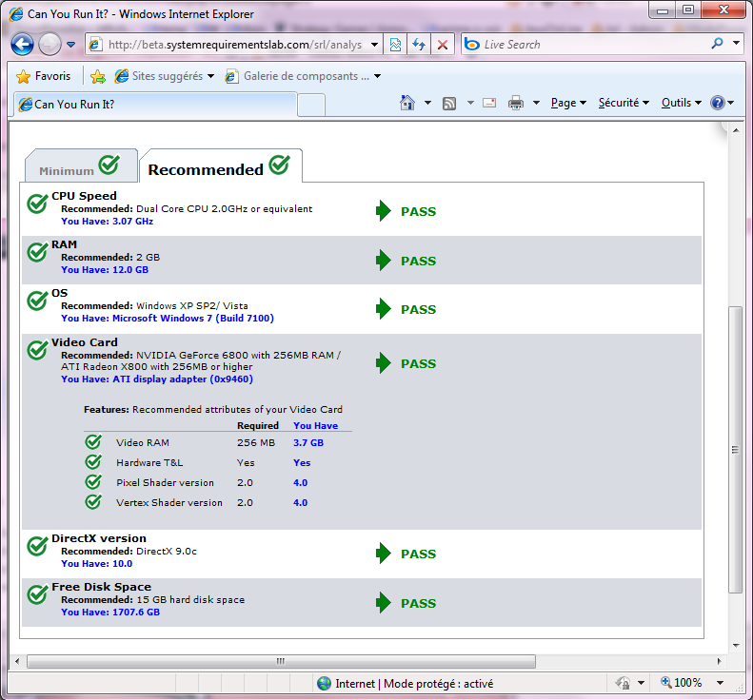Click 'You Have: 10.0' DirectX value
Image resolution: width=753 pixels, height=700 pixels.
96,564
